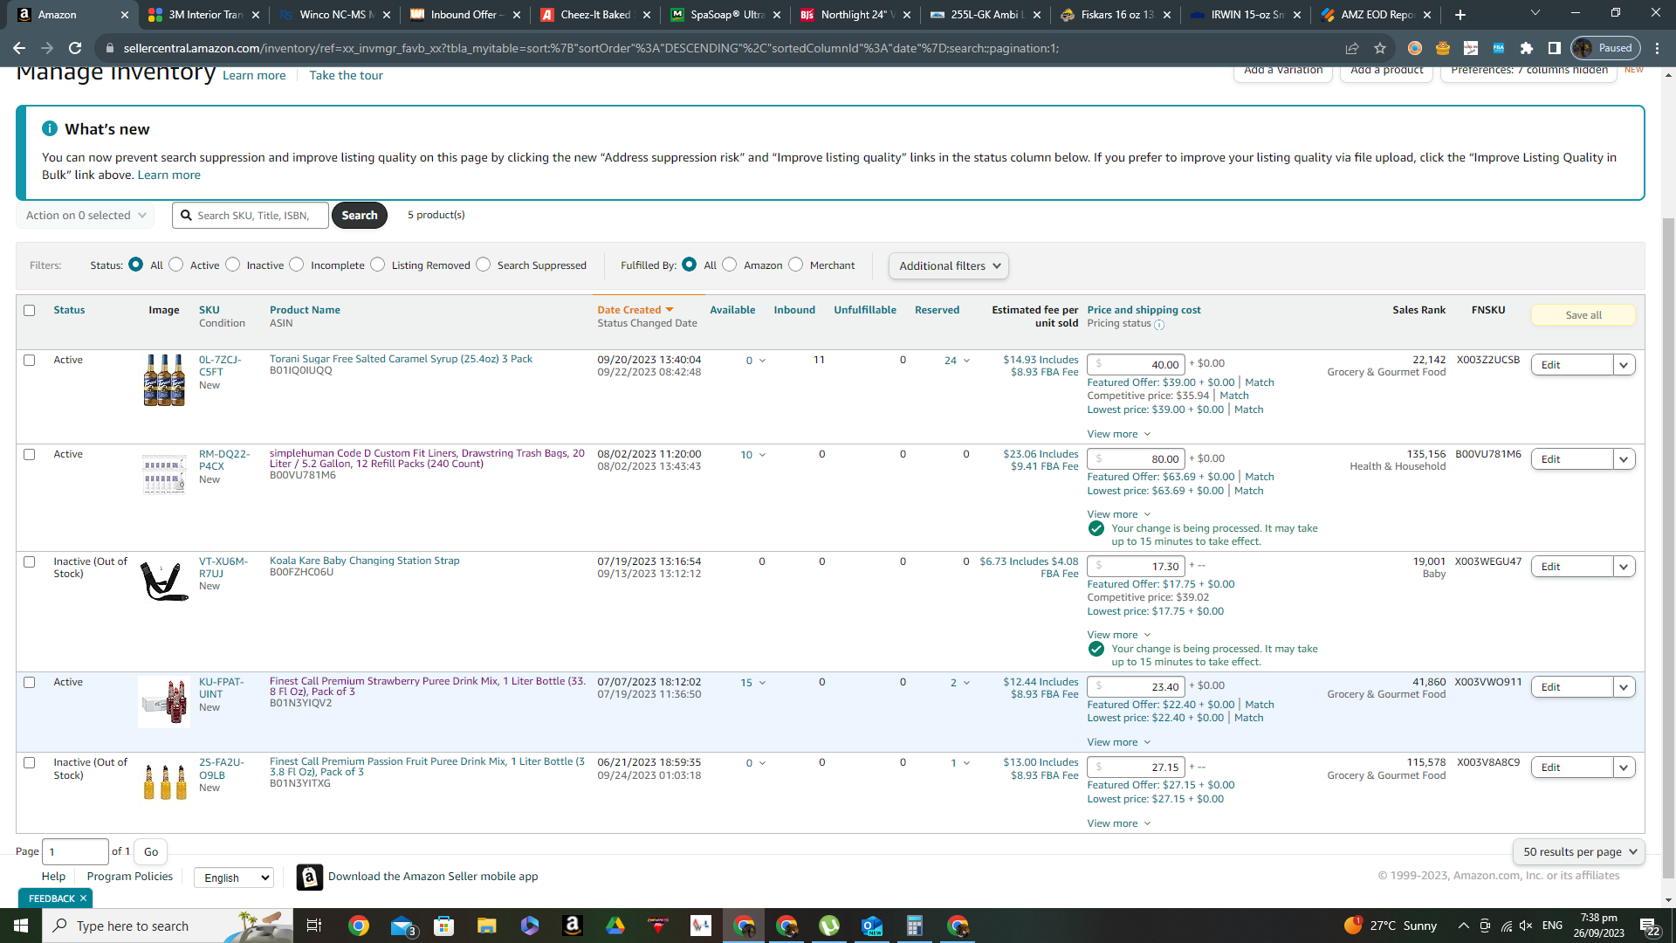Open the 50 results per page dropdown
Viewport: 1676px width, 943px height.
pyautogui.click(x=1579, y=851)
